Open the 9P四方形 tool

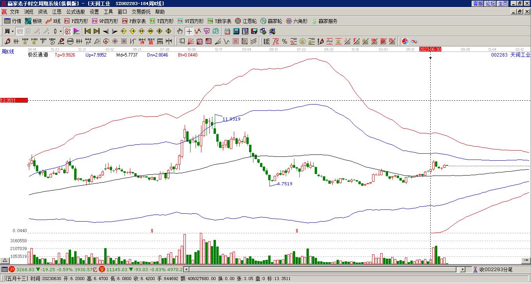coord(105,21)
